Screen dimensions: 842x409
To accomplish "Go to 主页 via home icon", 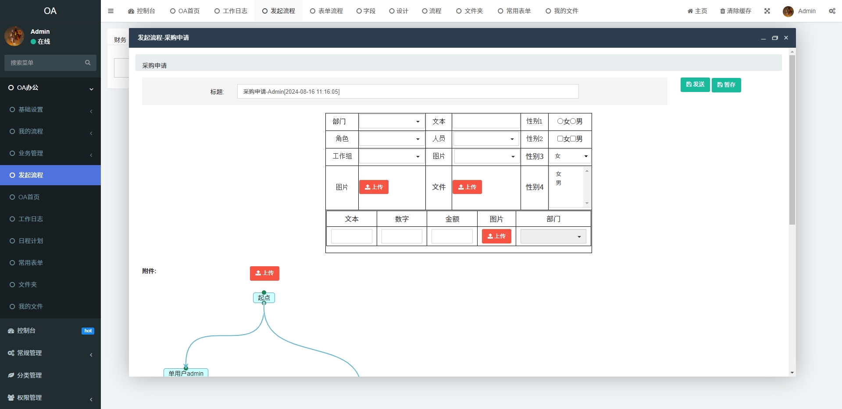I will tap(697, 11).
